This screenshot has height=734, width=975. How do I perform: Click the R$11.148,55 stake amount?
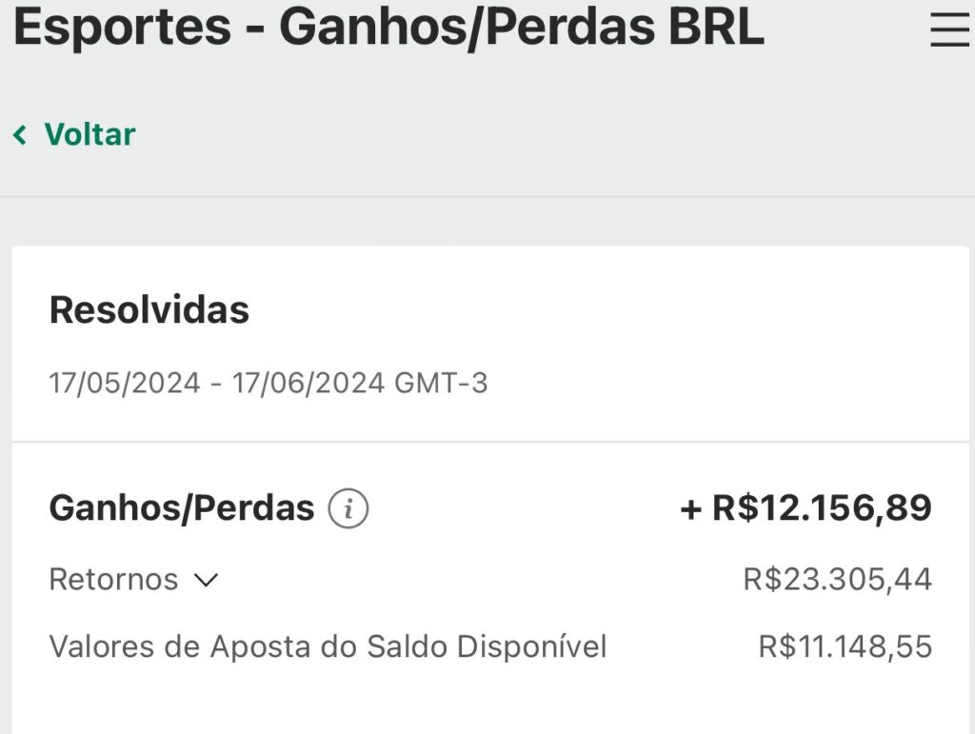[845, 647]
